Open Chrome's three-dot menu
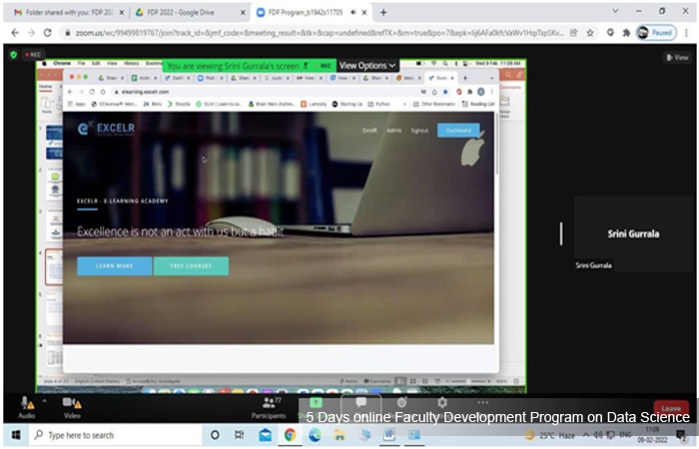The image size is (699, 449). click(x=687, y=33)
